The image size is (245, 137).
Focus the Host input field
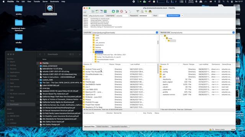pyautogui.click(x=96, y=16)
